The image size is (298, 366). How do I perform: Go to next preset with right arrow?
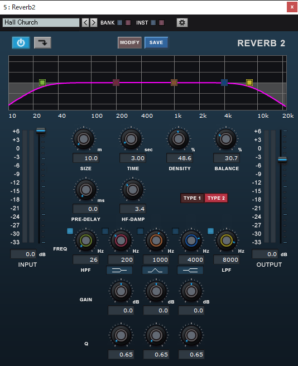click(94, 23)
